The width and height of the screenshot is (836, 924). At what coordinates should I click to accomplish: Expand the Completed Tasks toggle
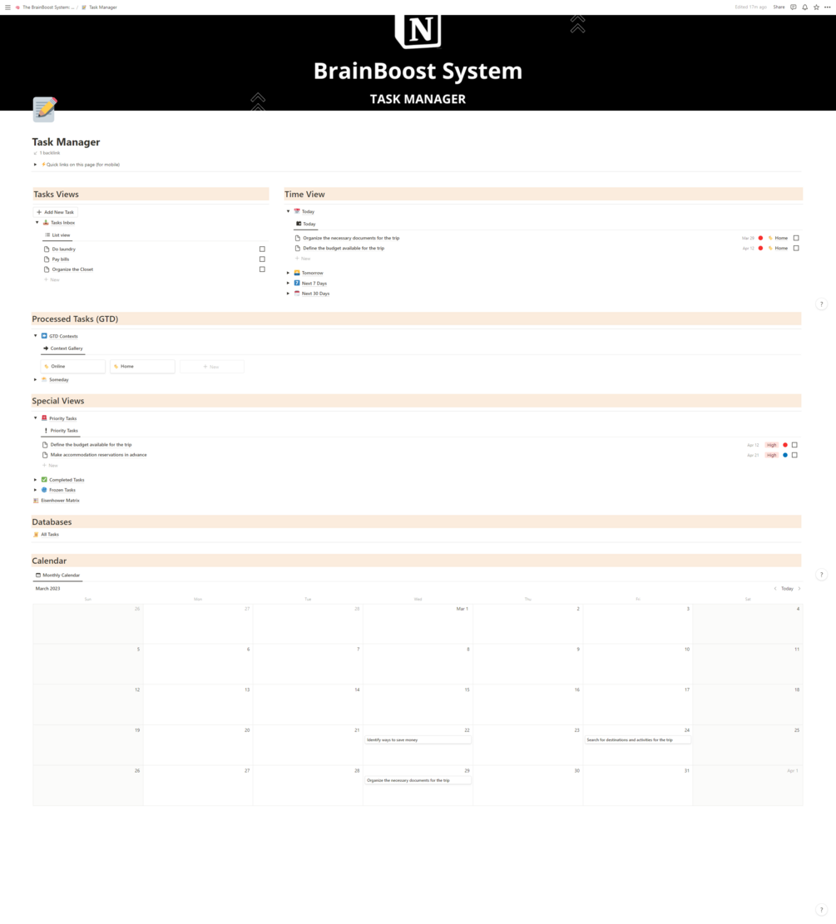(36, 480)
